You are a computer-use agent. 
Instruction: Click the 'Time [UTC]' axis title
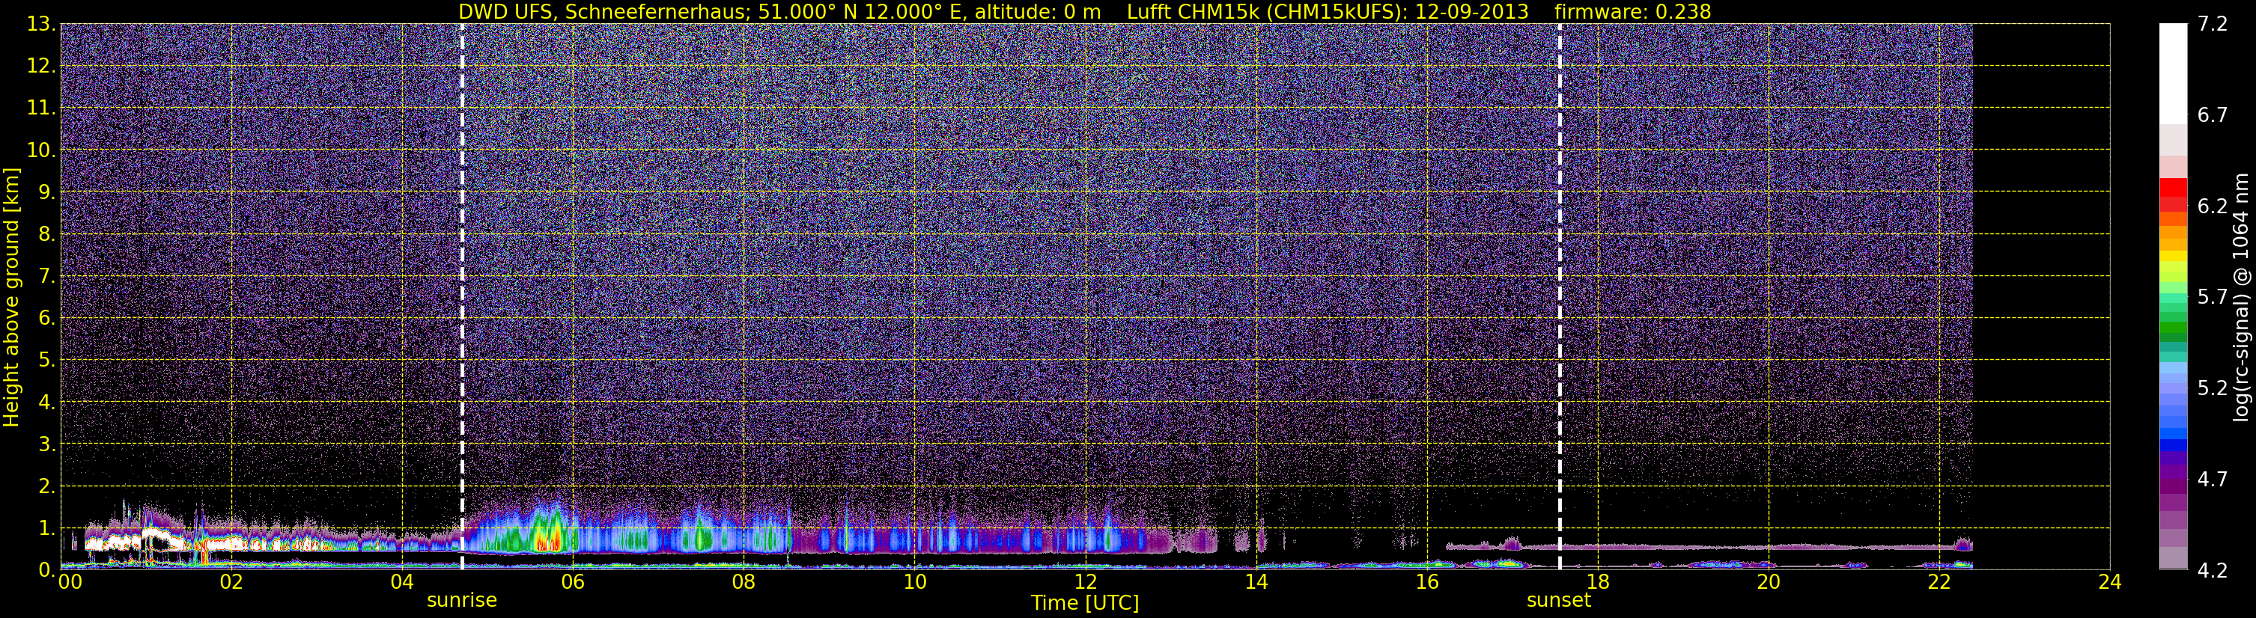1085,603
